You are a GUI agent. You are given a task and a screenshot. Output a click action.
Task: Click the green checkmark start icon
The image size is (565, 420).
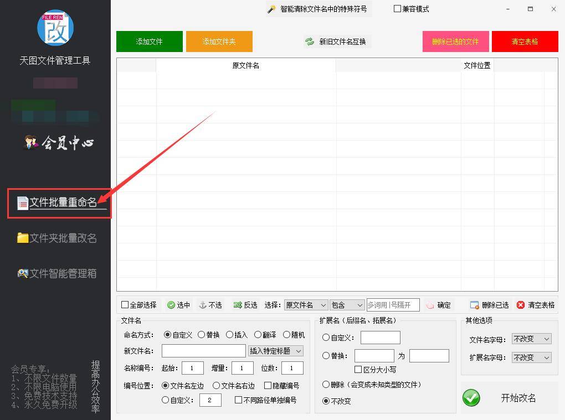click(471, 398)
